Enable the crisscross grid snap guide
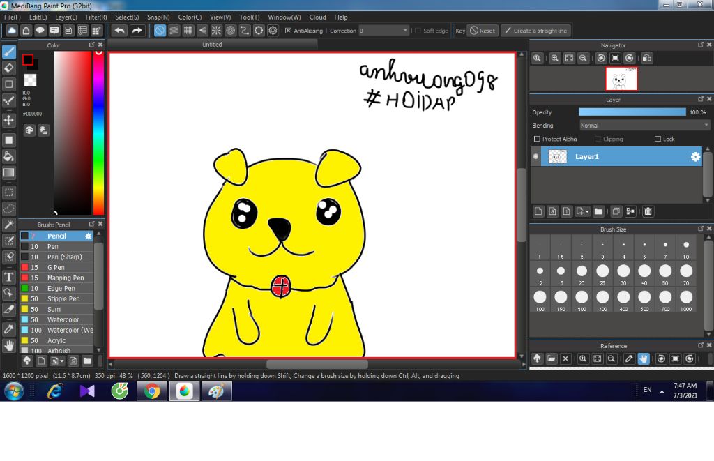Screen dimensions: 714x461 pos(188,31)
